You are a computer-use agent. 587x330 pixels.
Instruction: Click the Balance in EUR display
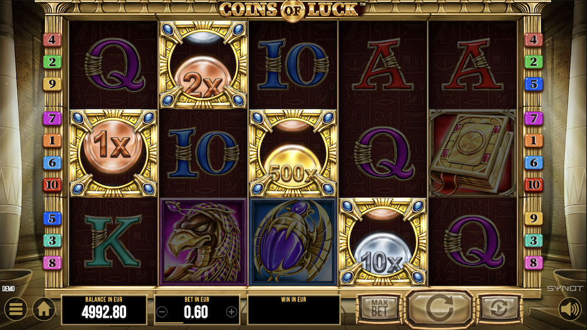[104, 309]
